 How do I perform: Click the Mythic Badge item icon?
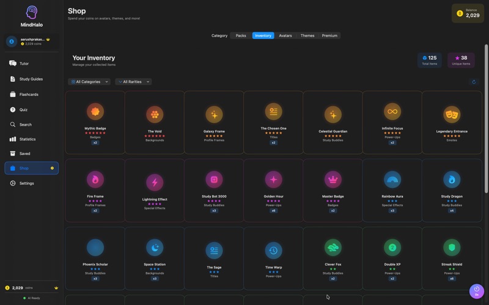(x=95, y=112)
